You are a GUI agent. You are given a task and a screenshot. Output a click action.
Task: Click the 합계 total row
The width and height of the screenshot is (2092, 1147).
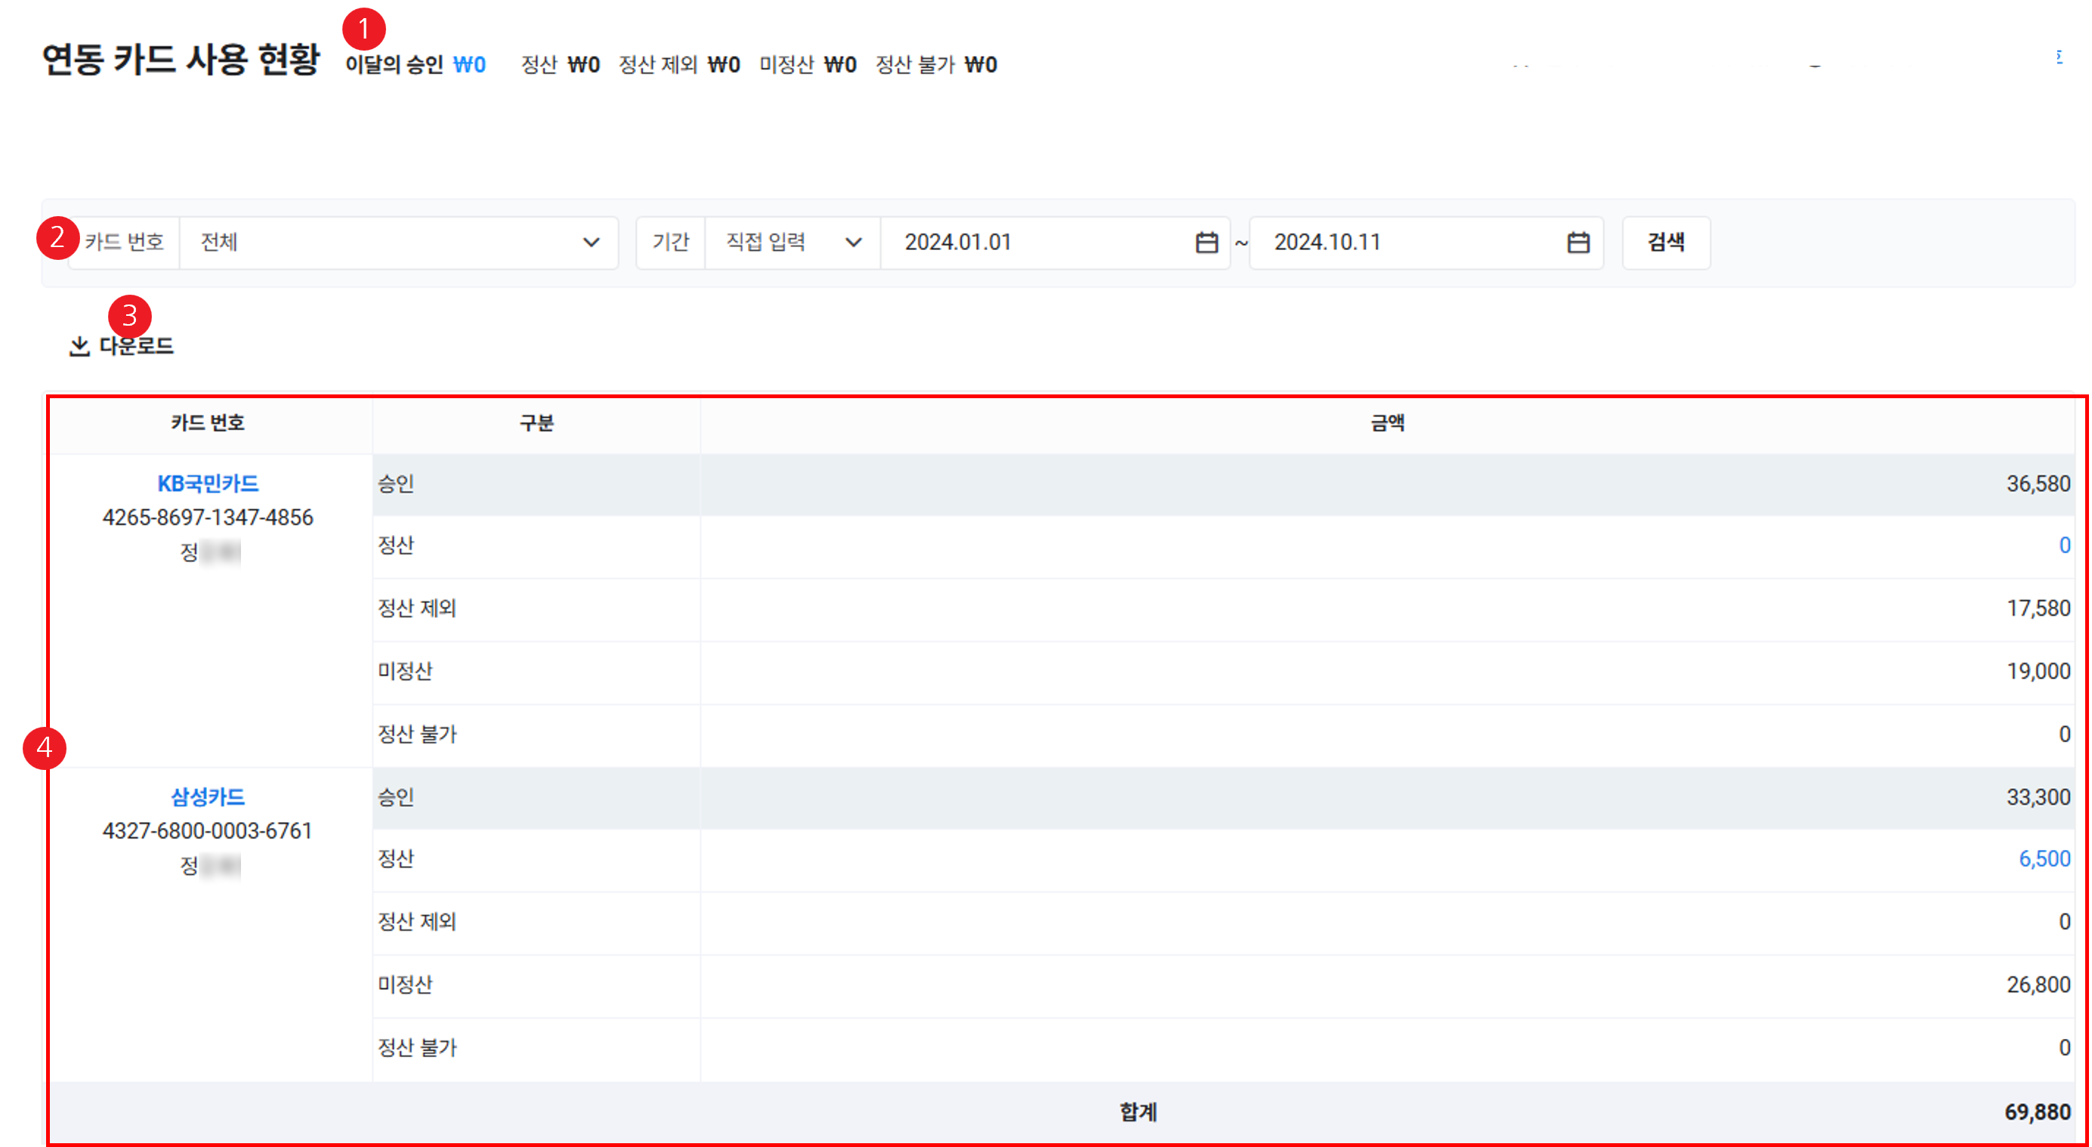coord(1137,1111)
